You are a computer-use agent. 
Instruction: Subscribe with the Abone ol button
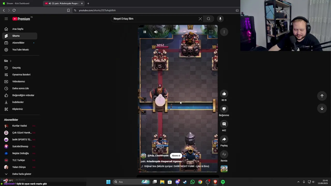[176, 156]
